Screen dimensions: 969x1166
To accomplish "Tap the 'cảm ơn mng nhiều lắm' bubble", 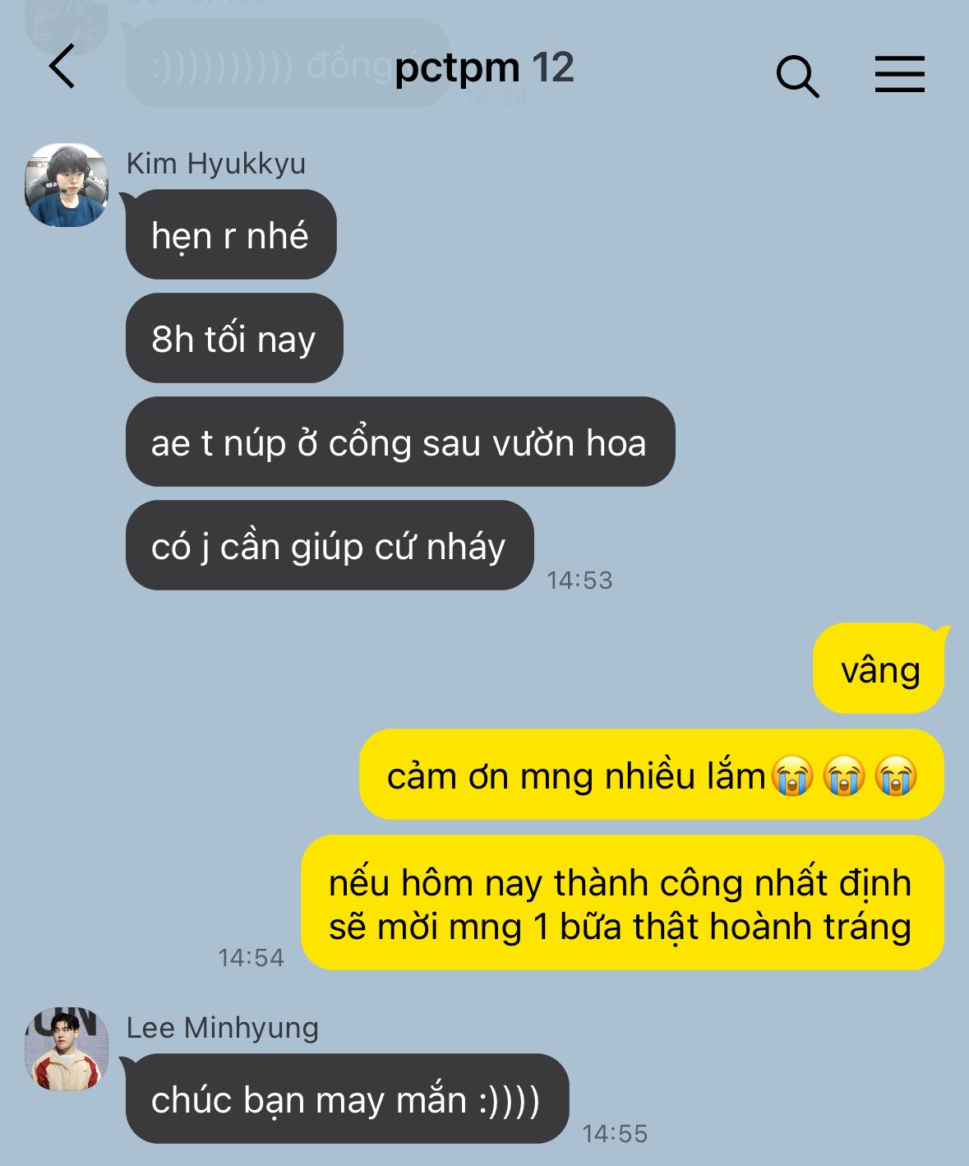I will pyautogui.click(x=652, y=775).
